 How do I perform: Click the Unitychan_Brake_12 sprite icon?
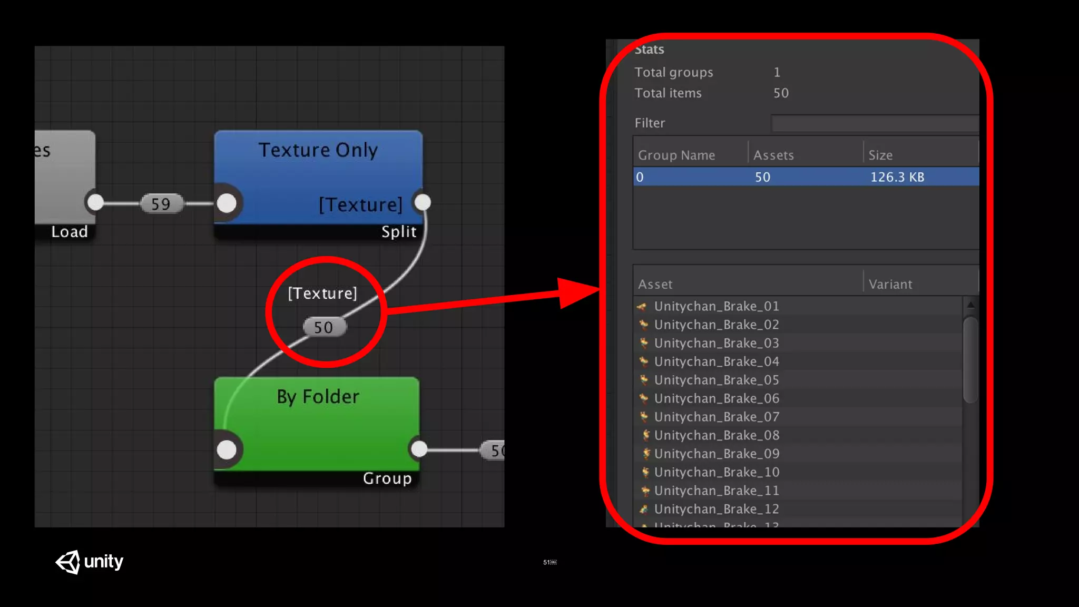click(x=644, y=509)
